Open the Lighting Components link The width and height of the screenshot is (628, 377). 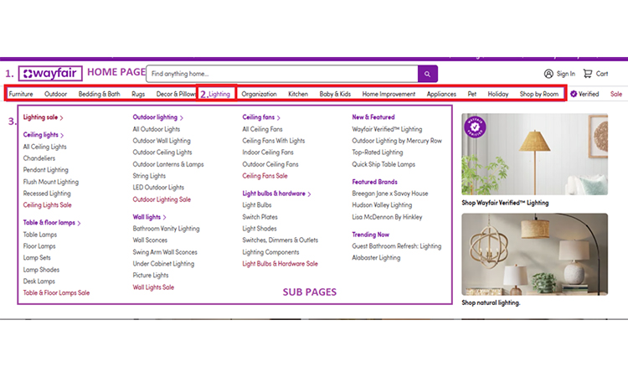[x=270, y=252]
